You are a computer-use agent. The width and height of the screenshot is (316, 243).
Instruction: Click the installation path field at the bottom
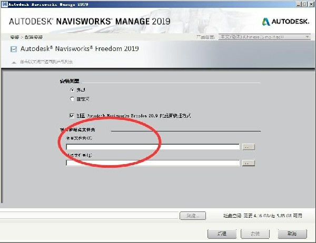89,215
